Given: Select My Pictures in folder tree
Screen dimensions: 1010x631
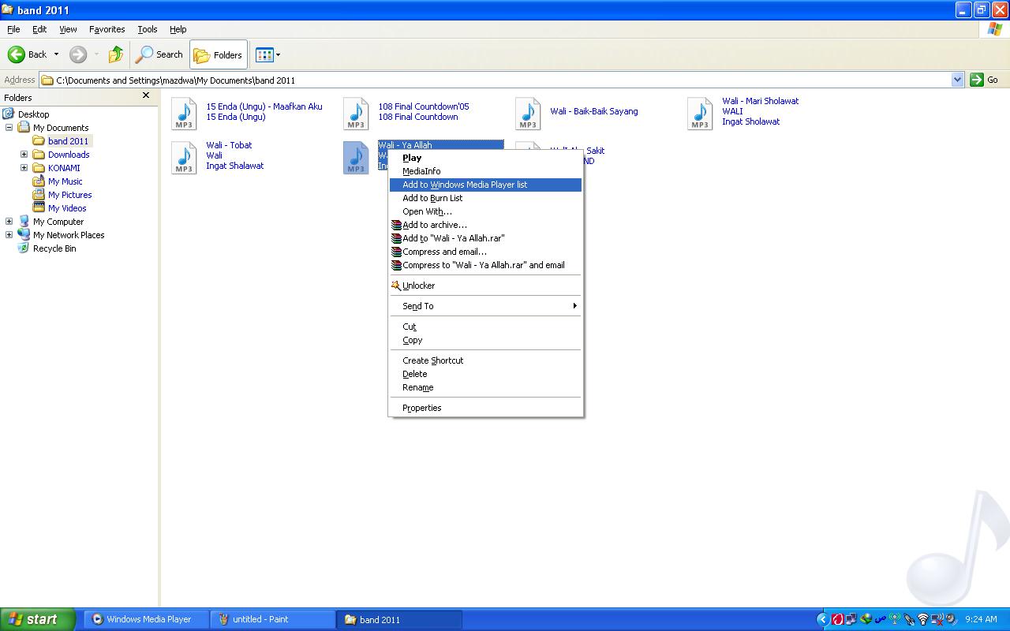Looking at the screenshot, I should coord(69,195).
